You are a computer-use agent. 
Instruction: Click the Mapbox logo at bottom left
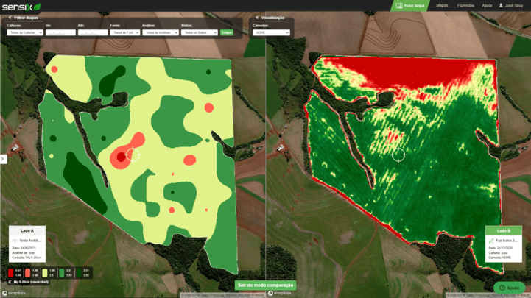click(x=13, y=293)
